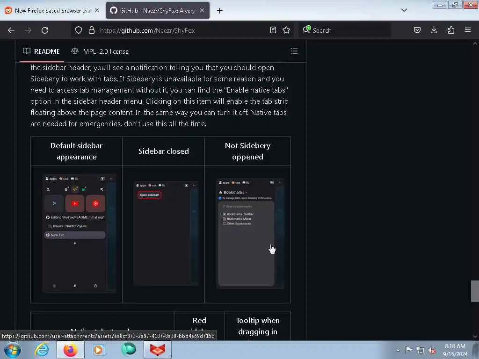Select the GitHub Naezr/ShyFox tab
This screenshot has width=479, height=359.
(x=158, y=11)
